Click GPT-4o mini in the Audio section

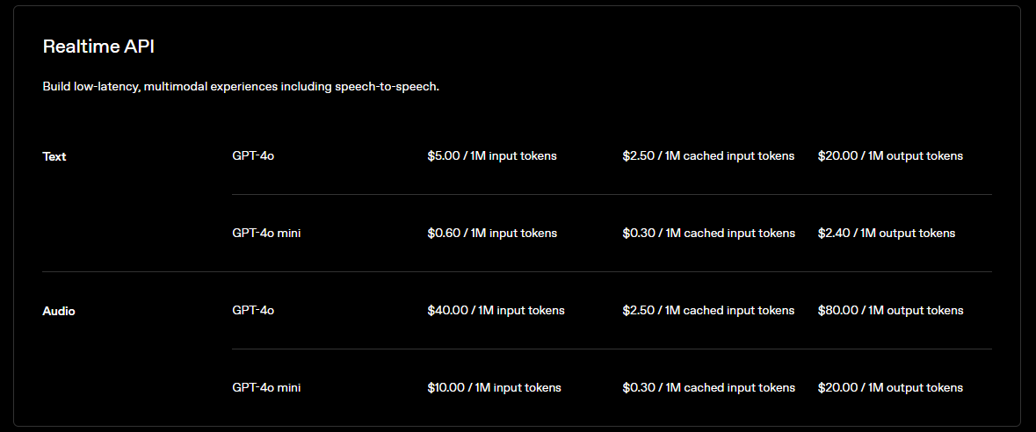(x=266, y=388)
